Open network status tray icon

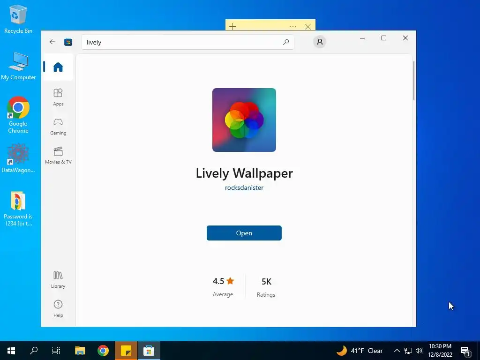408,351
